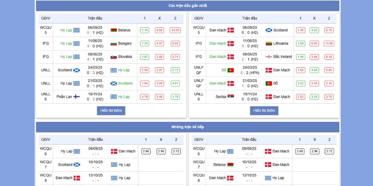Click the Slovakia flag icon
Screen dimensions: 373x186
tap(114, 57)
